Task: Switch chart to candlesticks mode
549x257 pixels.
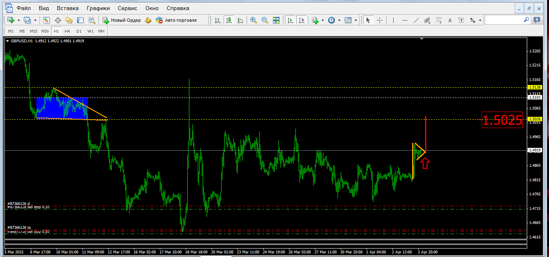Action: pyautogui.click(x=229, y=20)
